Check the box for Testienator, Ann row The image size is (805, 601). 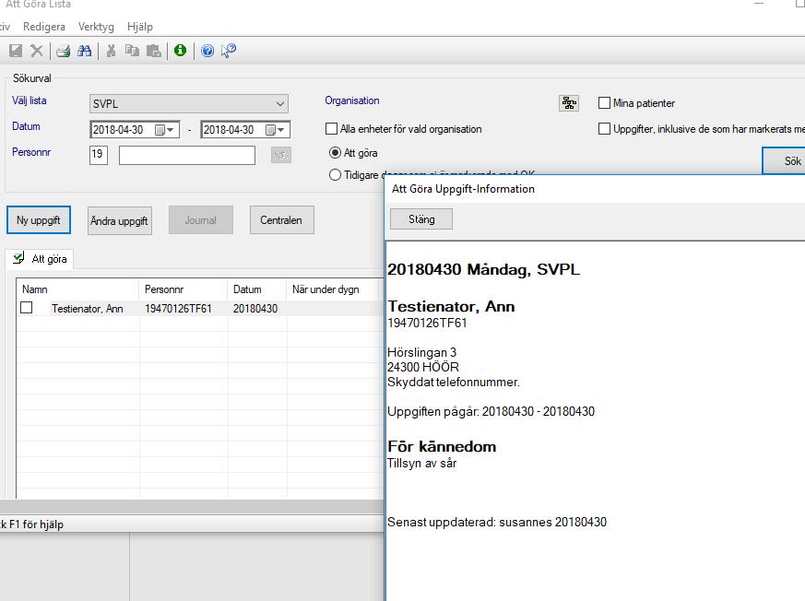pyautogui.click(x=26, y=308)
